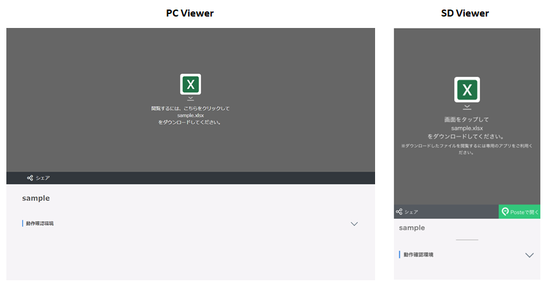Click the 'PC Viewer' heading
The height and width of the screenshot is (286, 548).
(x=190, y=13)
